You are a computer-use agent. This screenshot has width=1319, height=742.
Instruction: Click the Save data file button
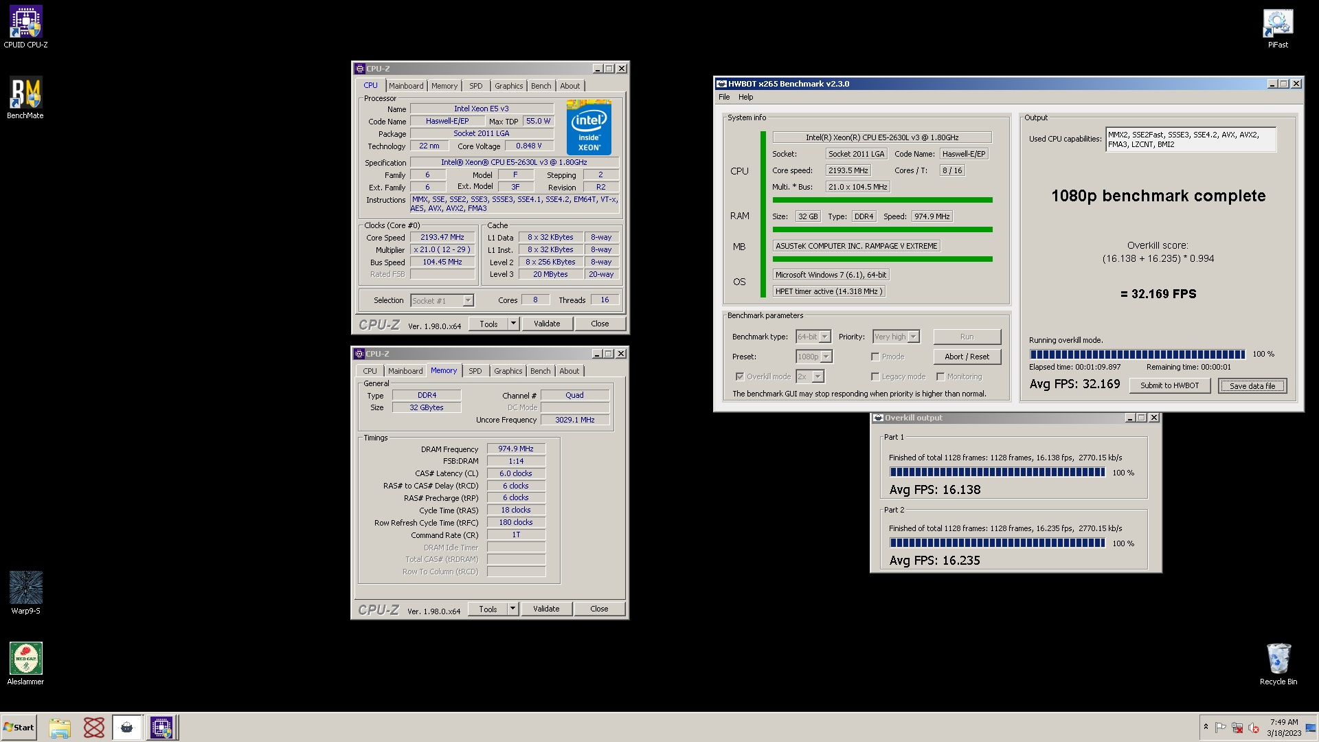pyautogui.click(x=1252, y=385)
